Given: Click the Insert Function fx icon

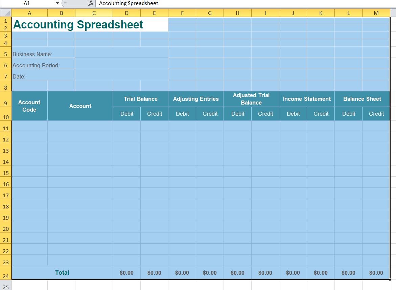Looking at the screenshot, I should click(x=91, y=3).
